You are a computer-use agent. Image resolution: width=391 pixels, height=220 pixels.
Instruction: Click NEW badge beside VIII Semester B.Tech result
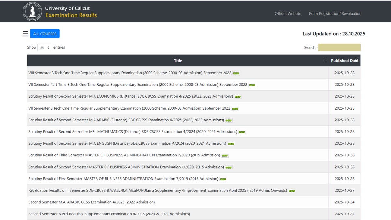click(236, 73)
